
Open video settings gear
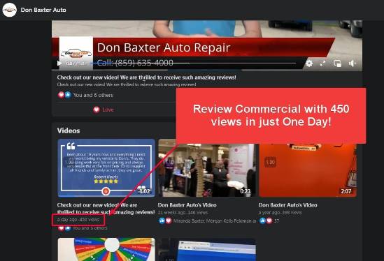coord(309,64)
